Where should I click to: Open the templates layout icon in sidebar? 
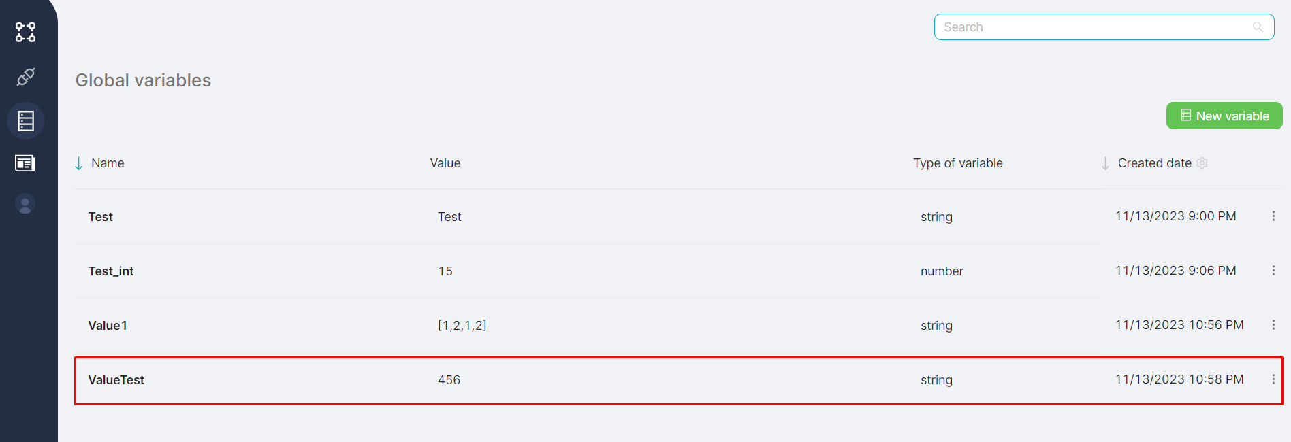click(x=25, y=163)
